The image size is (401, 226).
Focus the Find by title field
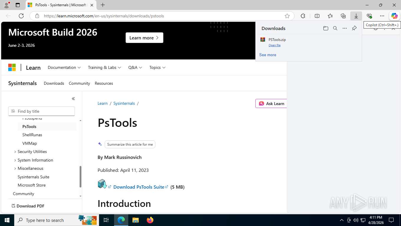tap(42, 111)
